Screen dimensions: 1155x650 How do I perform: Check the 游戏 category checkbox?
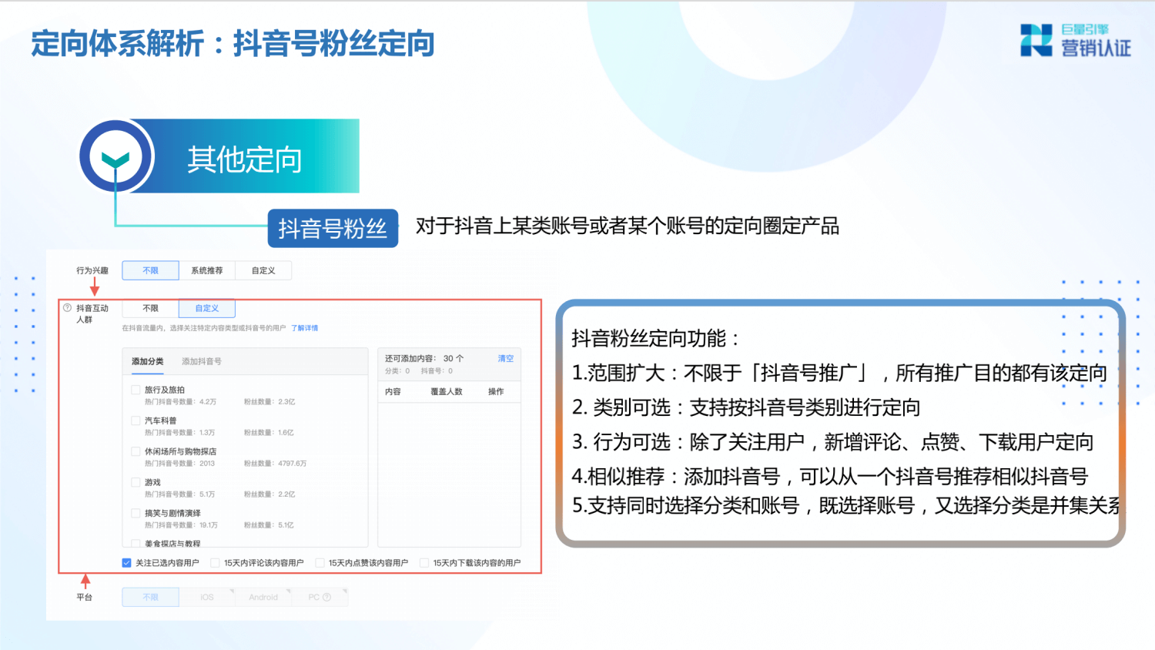136,482
